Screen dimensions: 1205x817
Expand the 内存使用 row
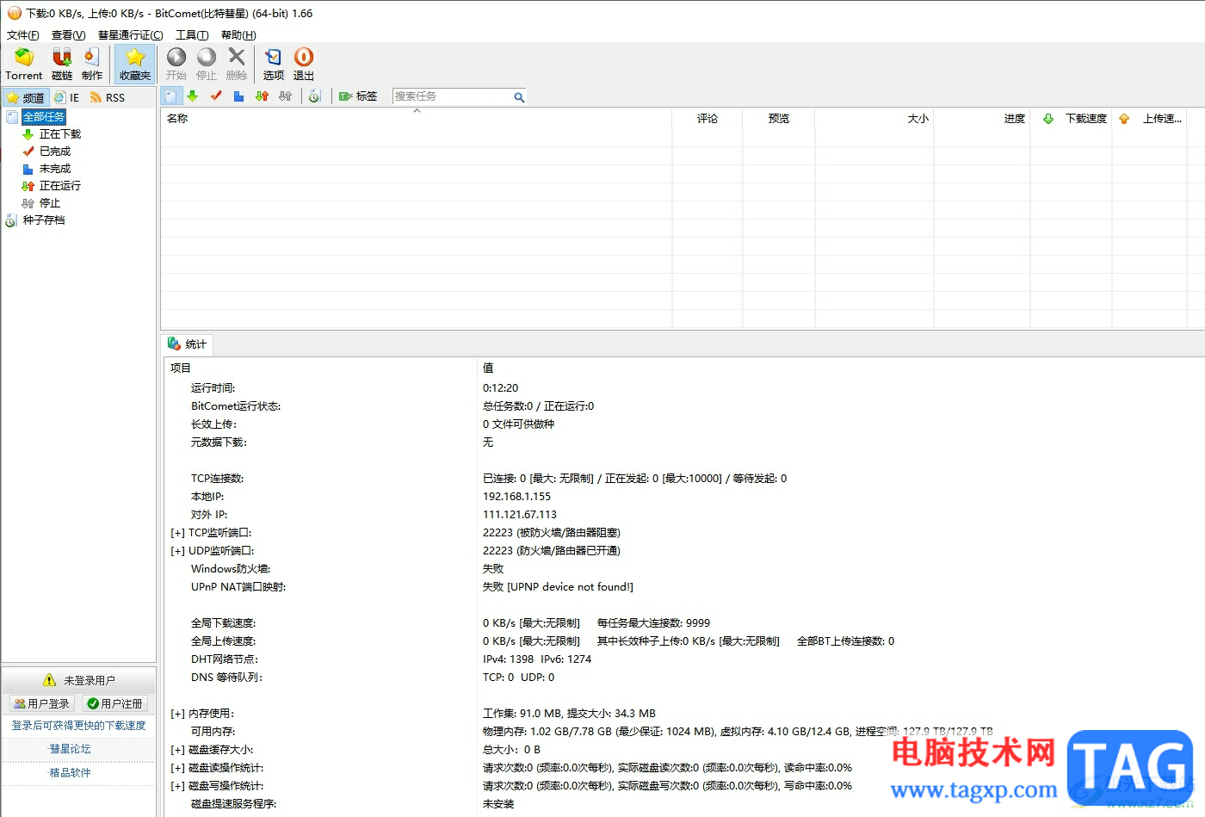[177, 715]
